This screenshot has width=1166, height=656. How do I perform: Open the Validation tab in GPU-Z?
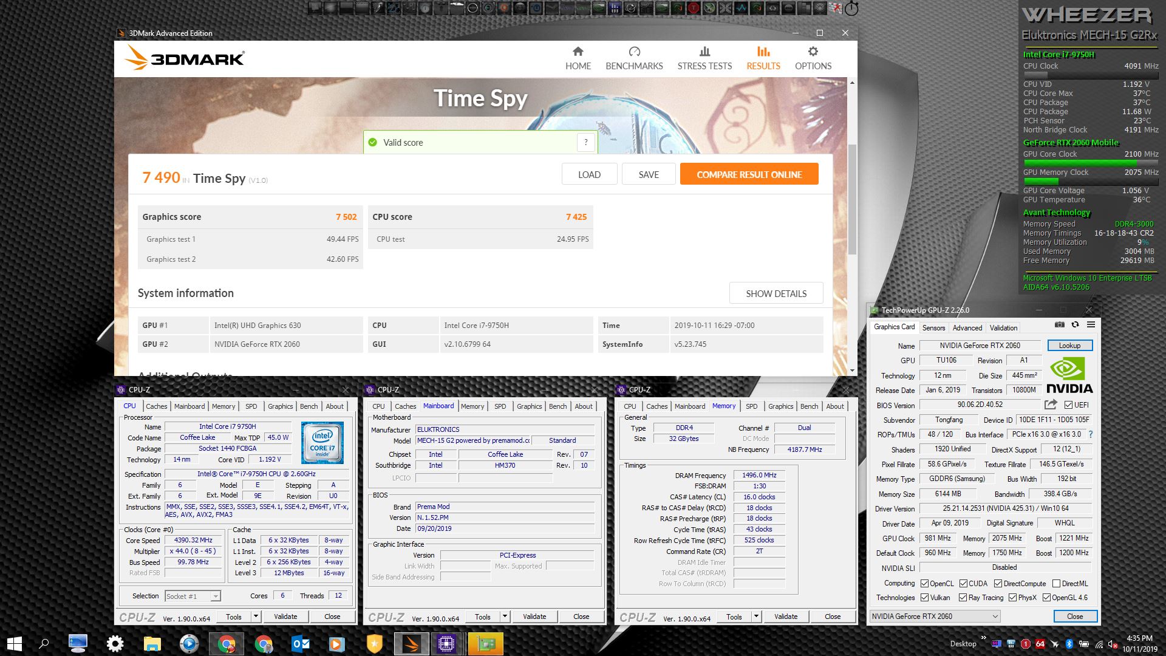pos(1003,328)
